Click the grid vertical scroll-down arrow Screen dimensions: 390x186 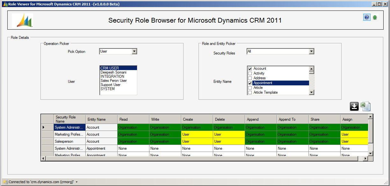click(370, 153)
